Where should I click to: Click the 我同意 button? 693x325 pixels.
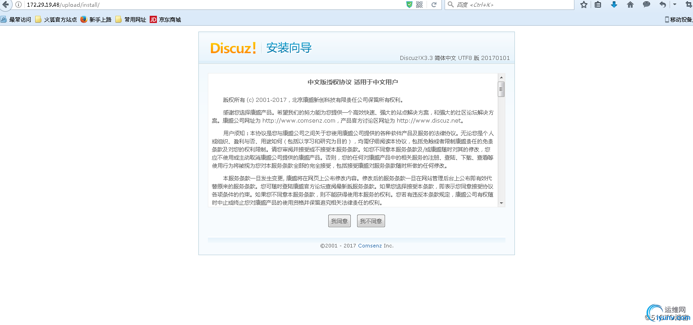pos(340,221)
